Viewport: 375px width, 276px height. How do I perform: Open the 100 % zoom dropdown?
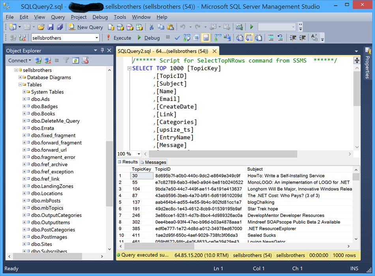[139, 154]
